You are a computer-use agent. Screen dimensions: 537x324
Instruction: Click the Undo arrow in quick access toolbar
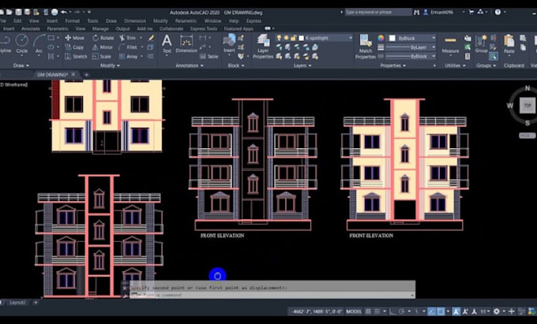64,12
